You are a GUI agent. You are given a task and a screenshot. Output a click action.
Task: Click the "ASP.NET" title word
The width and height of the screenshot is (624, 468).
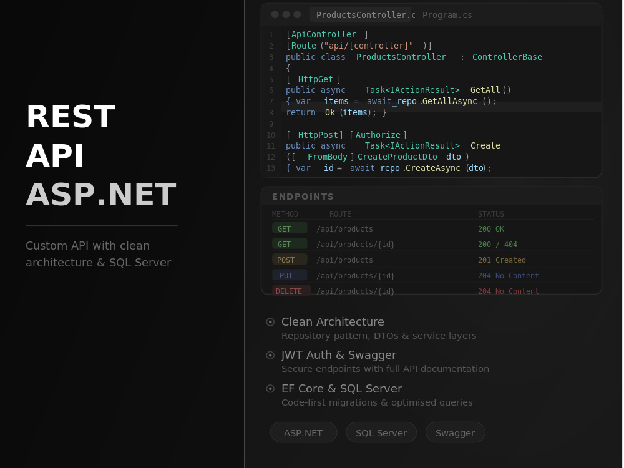[101, 194]
